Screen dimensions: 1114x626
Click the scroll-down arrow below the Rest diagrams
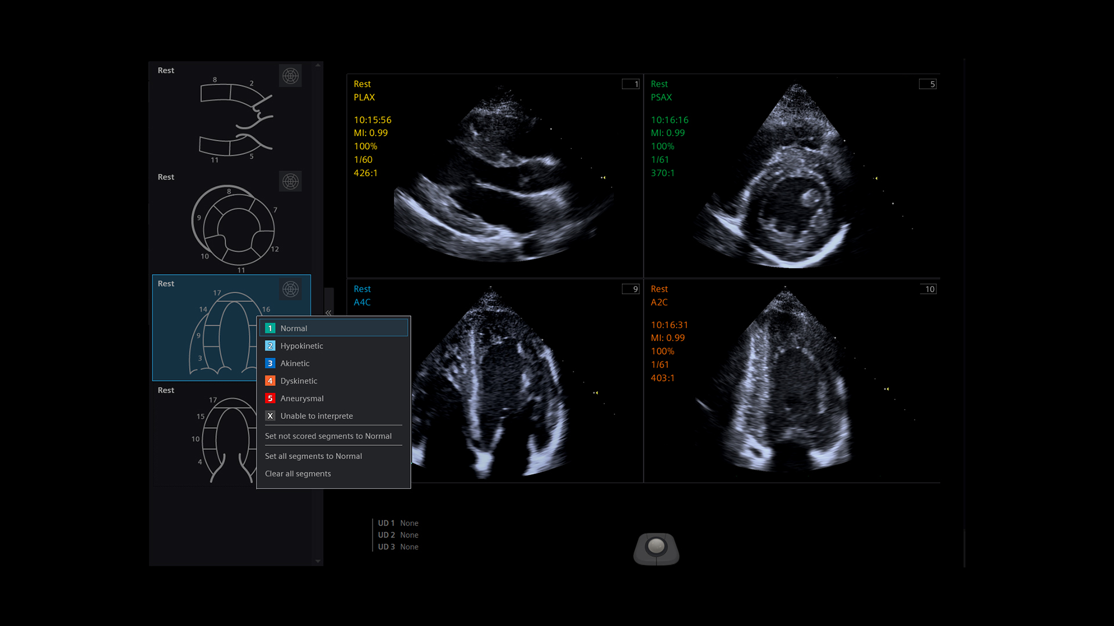(x=317, y=561)
